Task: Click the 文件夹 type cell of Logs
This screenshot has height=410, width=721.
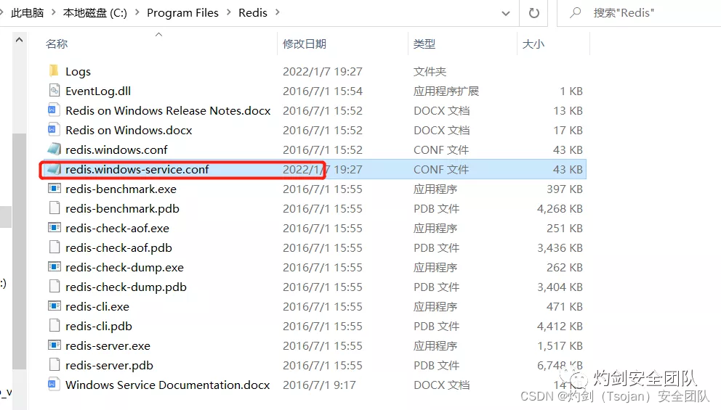Action: [430, 72]
